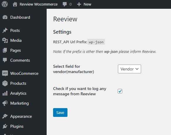Viewport: 171px width, 135px height.
Task: Click the wp-json prefix code field
Action: coord(96,42)
